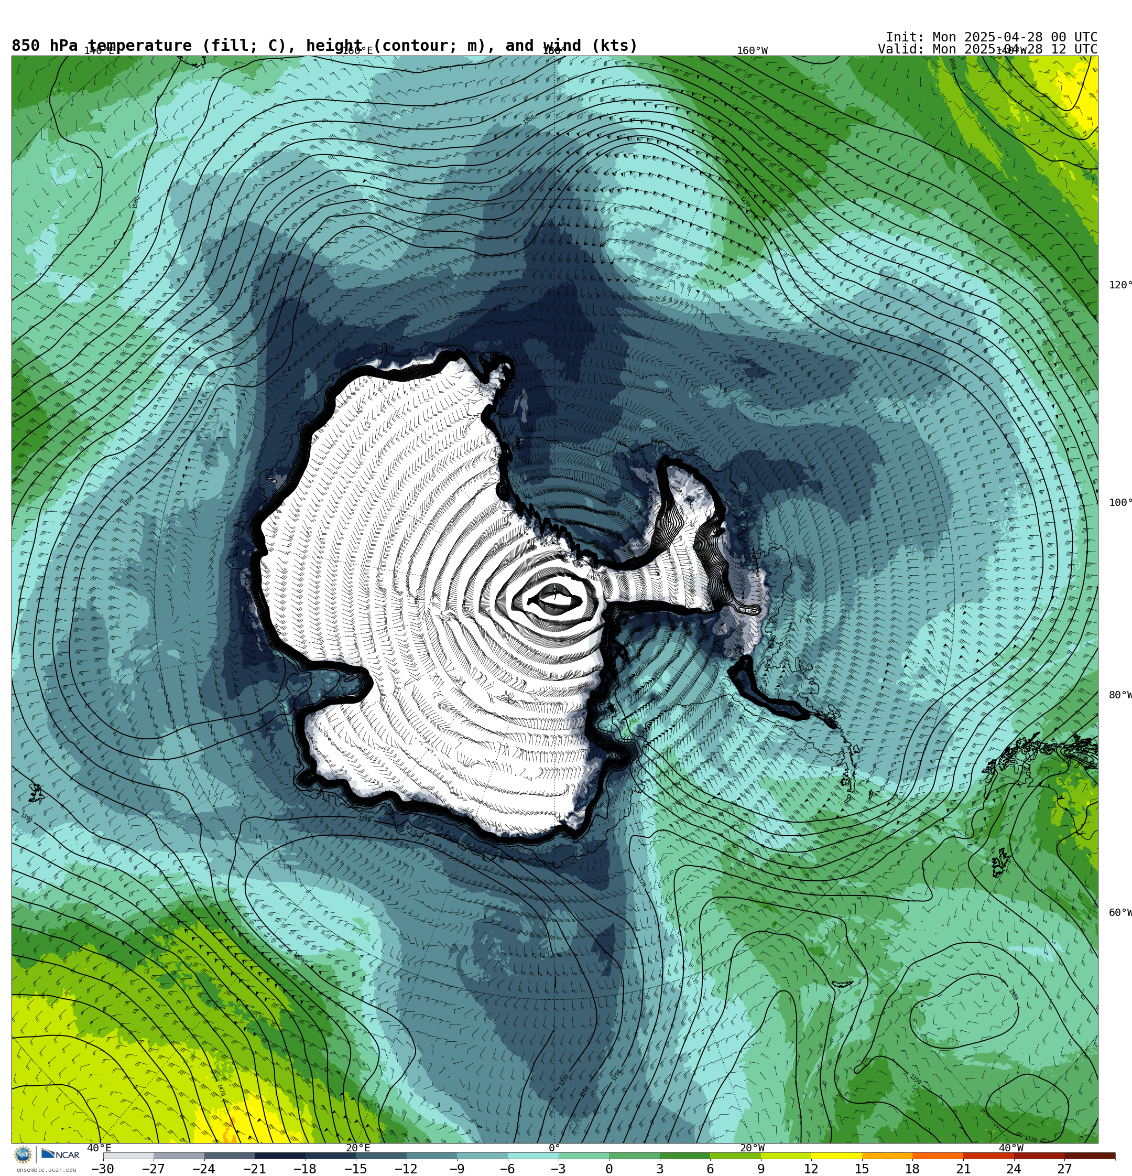Viewport: 1132px width, 1176px height.
Task: Click the 20°W longitude label at bottom
Action: [752, 1148]
